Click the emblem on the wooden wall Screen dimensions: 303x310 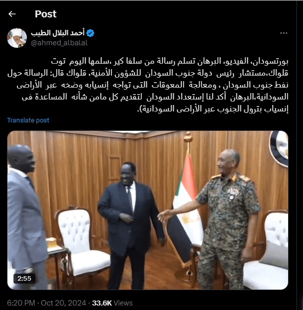pyautogui.click(x=279, y=148)
